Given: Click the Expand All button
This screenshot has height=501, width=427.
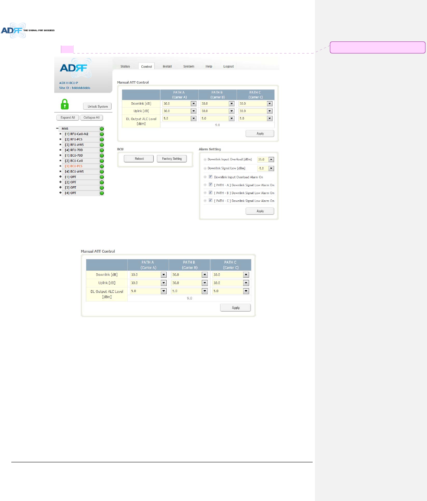Looking at the screenshot, I should coord(68,118).
